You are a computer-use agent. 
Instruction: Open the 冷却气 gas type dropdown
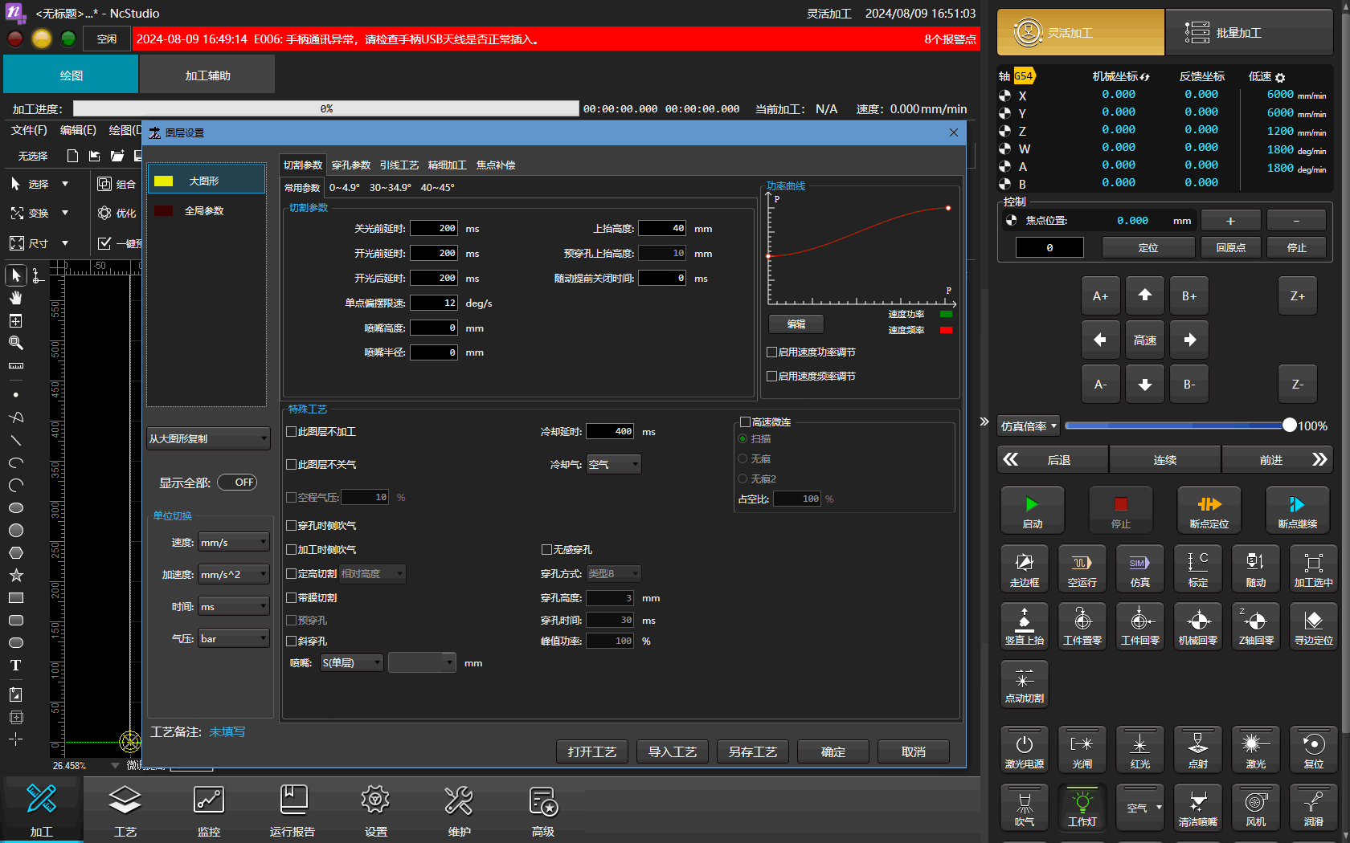coord(614,464)
